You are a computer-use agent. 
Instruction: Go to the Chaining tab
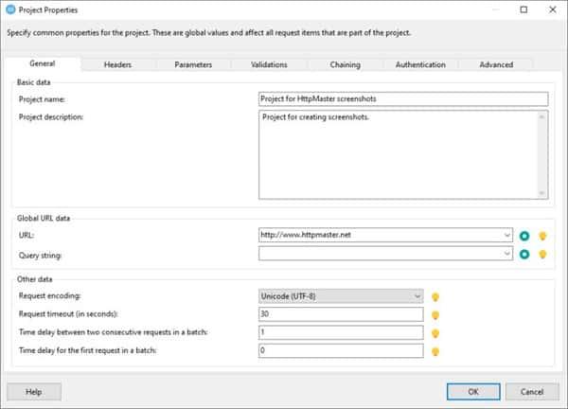[x=345, y=64]
